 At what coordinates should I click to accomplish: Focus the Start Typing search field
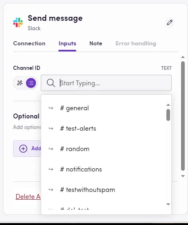click(106, 83)
